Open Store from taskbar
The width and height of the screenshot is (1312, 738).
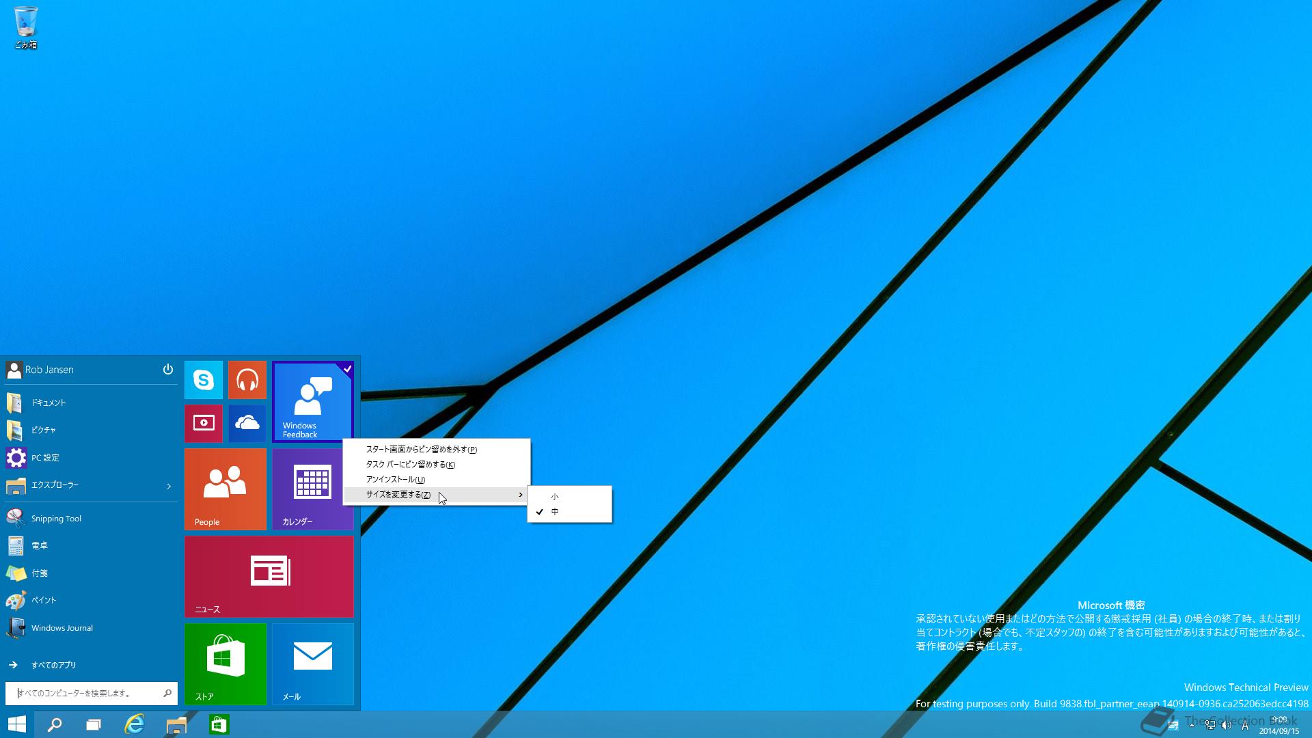tap(219, 724)
